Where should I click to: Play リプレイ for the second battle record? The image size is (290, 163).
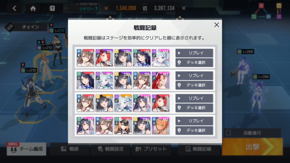(x=194, y=76)
